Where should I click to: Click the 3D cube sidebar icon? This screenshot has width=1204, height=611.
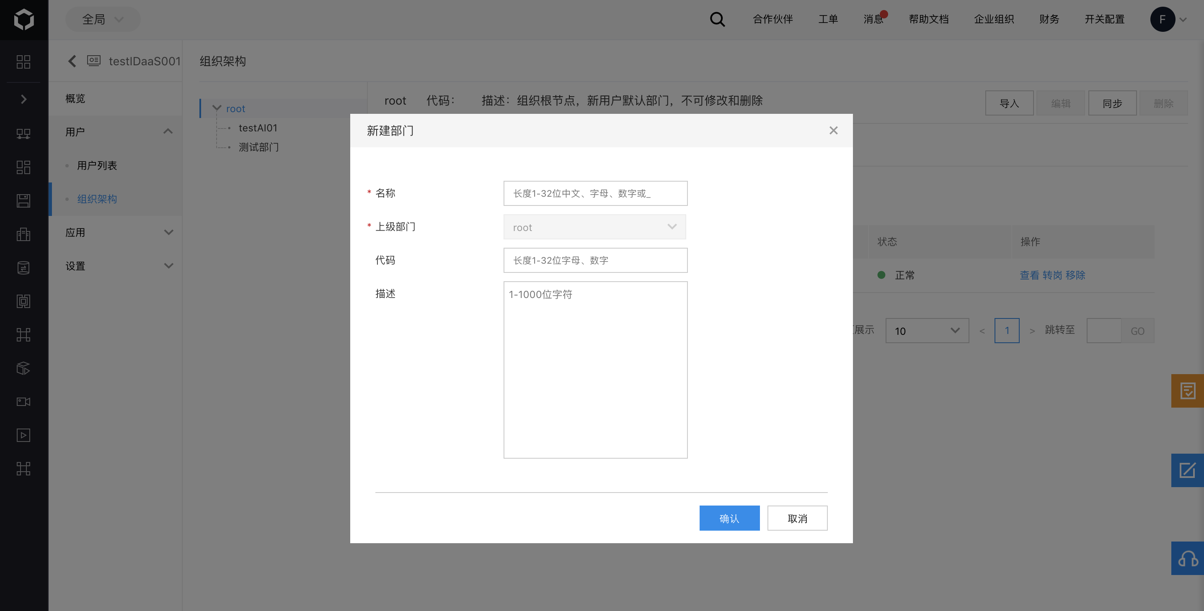(23, 368)
